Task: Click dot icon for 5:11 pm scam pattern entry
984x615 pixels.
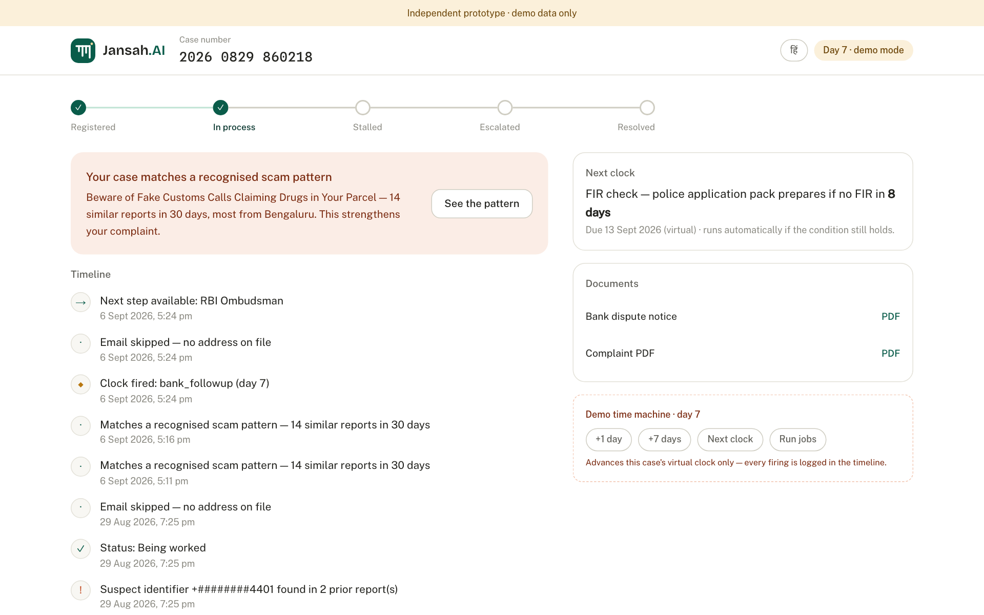Action: click(x=81, y=466)
